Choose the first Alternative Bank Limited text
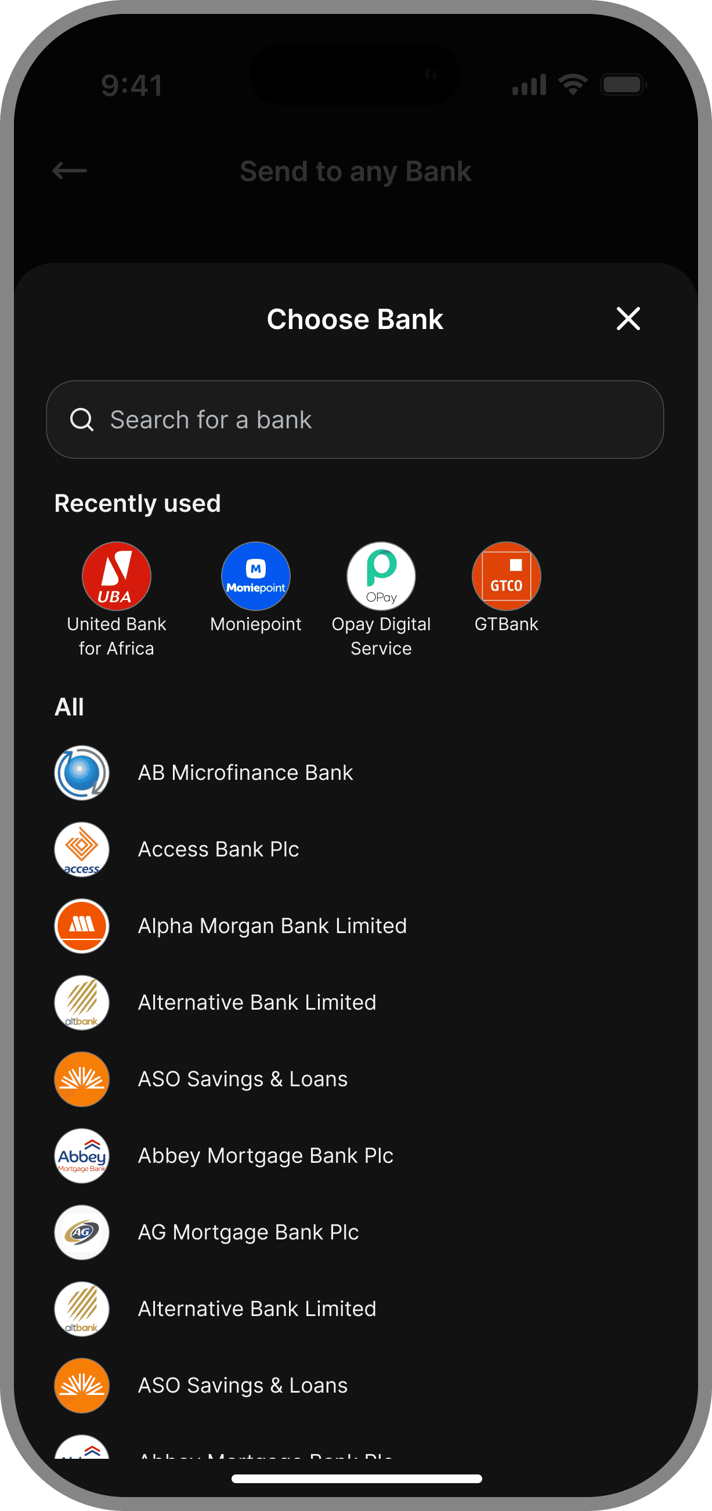Screen dimensions: 712x1511 257,1003
